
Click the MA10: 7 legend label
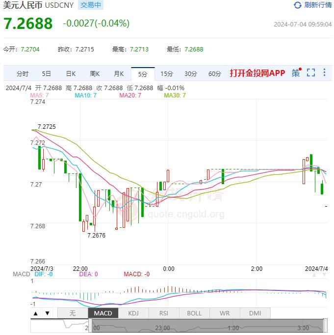[x=86, y=96]
